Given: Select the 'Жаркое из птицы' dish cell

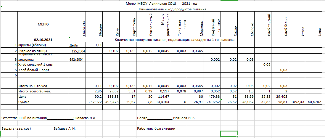Looking at the screenshot, I should 33,51.
